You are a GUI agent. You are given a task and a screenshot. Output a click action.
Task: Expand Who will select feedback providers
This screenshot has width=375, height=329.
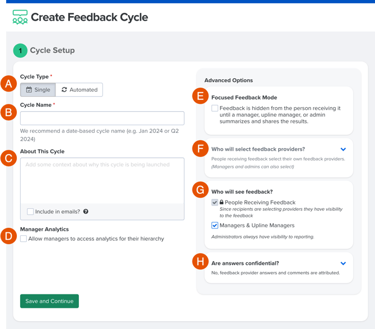pos(343,149)
